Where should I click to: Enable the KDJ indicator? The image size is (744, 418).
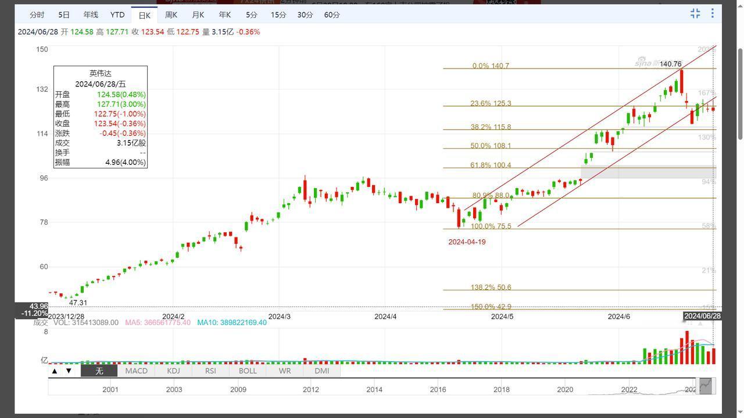(173, 371)
